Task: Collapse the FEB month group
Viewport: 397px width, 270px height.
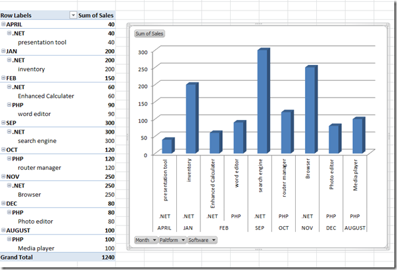Action: click(3, 78)
